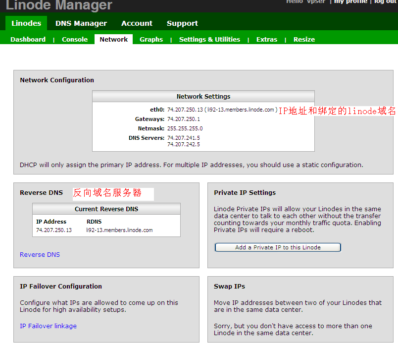Select the Dashboard sub-tab
This screenshot has width=398, height=352.
pos(28,40)
